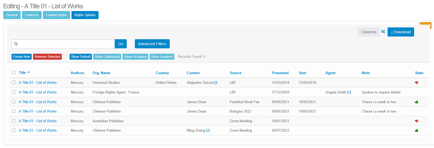This screenshot has width=434, height=148.
Task: Click the Download button
Action: coord(401,32)
